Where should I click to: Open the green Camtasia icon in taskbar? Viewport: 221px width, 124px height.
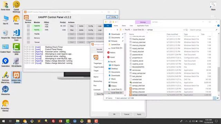68,121
